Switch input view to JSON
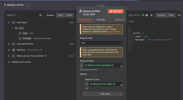 pos(69,15)
